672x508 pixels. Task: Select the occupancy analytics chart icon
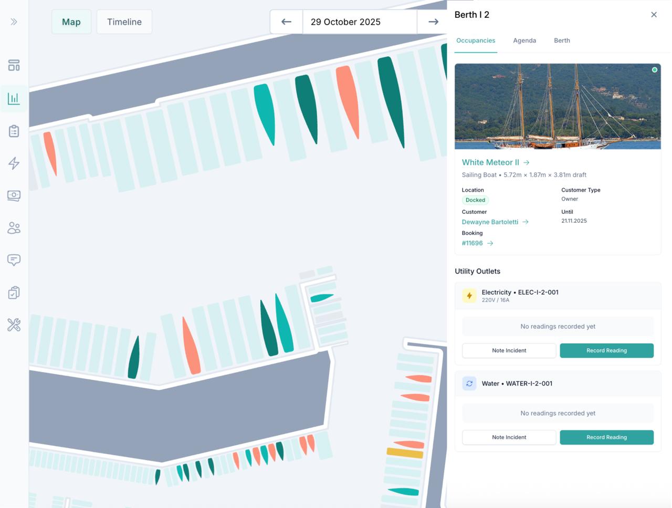pos(14,98)
